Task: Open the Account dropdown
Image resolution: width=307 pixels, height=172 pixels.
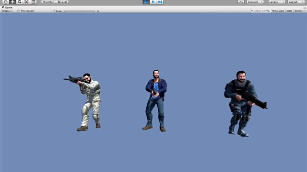Action: (255, 2)
